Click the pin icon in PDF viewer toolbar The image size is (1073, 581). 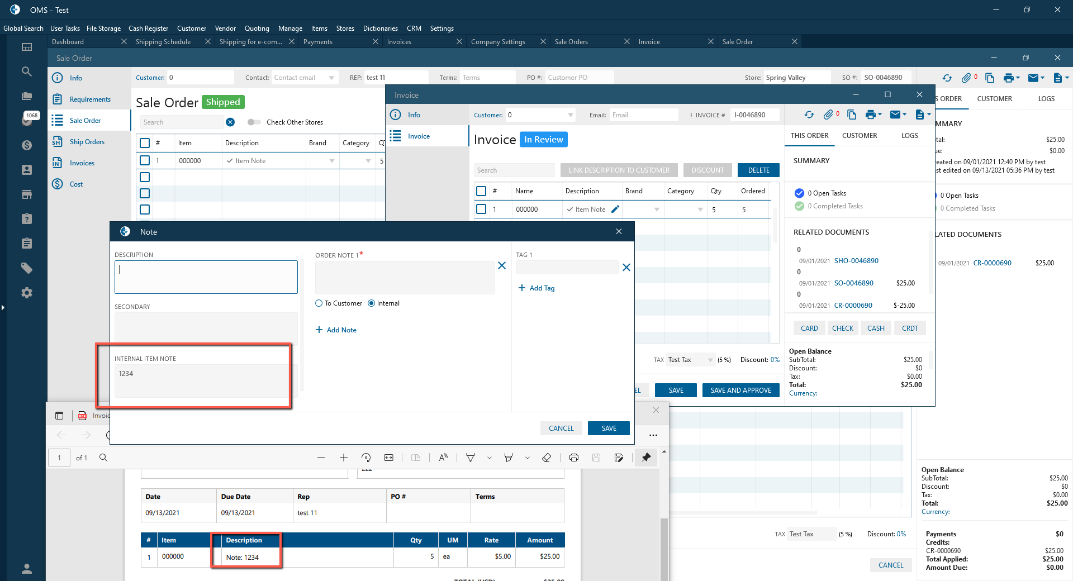tap(646, 458)
